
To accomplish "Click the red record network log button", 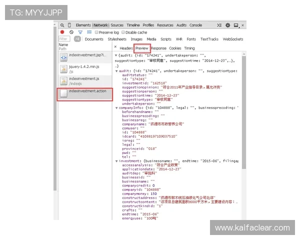I will tap(62, 32).
